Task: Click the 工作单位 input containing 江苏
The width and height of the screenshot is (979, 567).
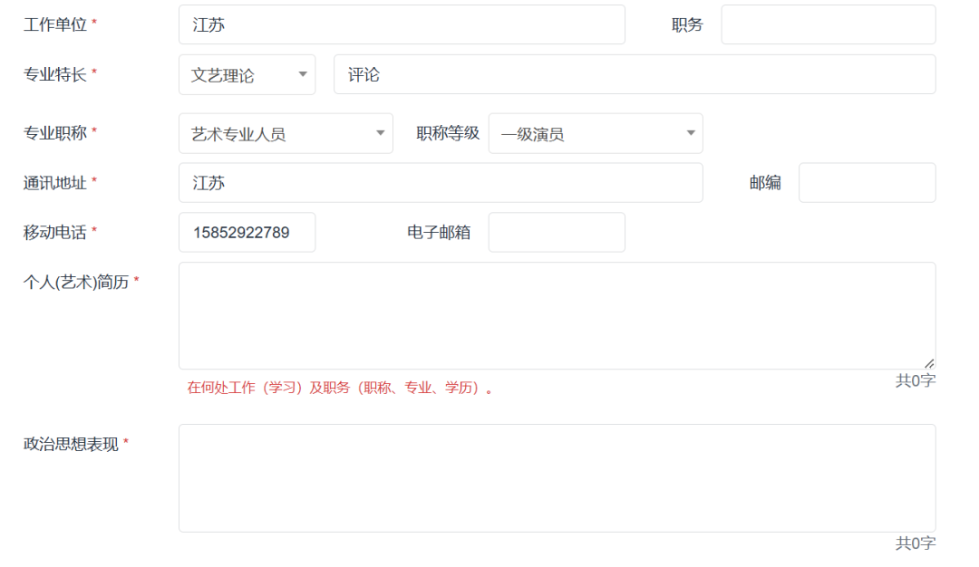Action: pyautogui.click(x=402, y=25)
